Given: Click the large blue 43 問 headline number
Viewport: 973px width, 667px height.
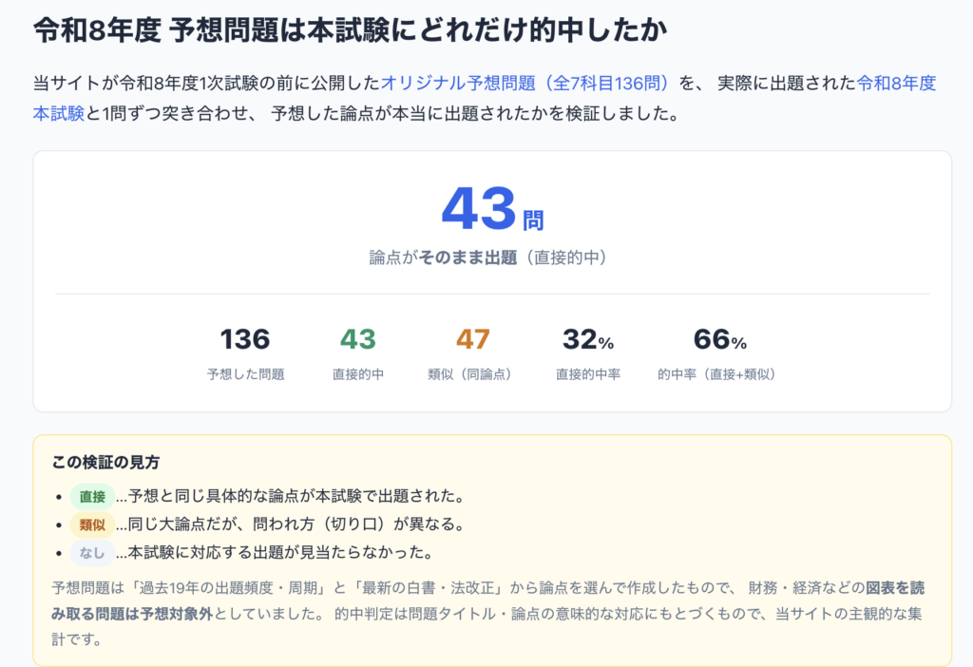Looking at the screenshot, I should 492,208.
